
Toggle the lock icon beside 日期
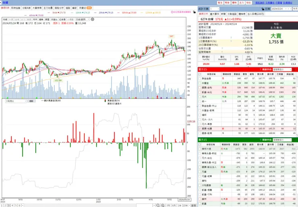click(x=263, y=9)
